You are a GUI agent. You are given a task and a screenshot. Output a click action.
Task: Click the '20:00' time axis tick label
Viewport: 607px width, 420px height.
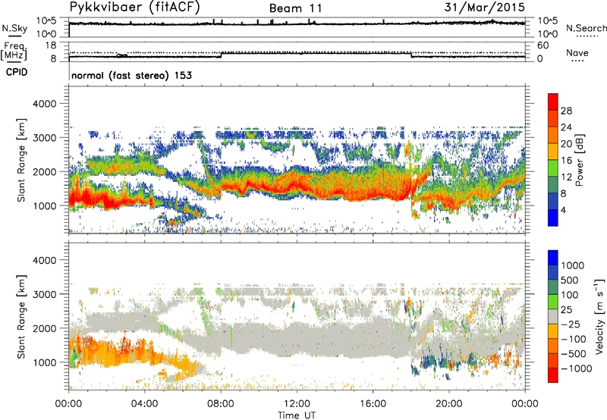448,404
